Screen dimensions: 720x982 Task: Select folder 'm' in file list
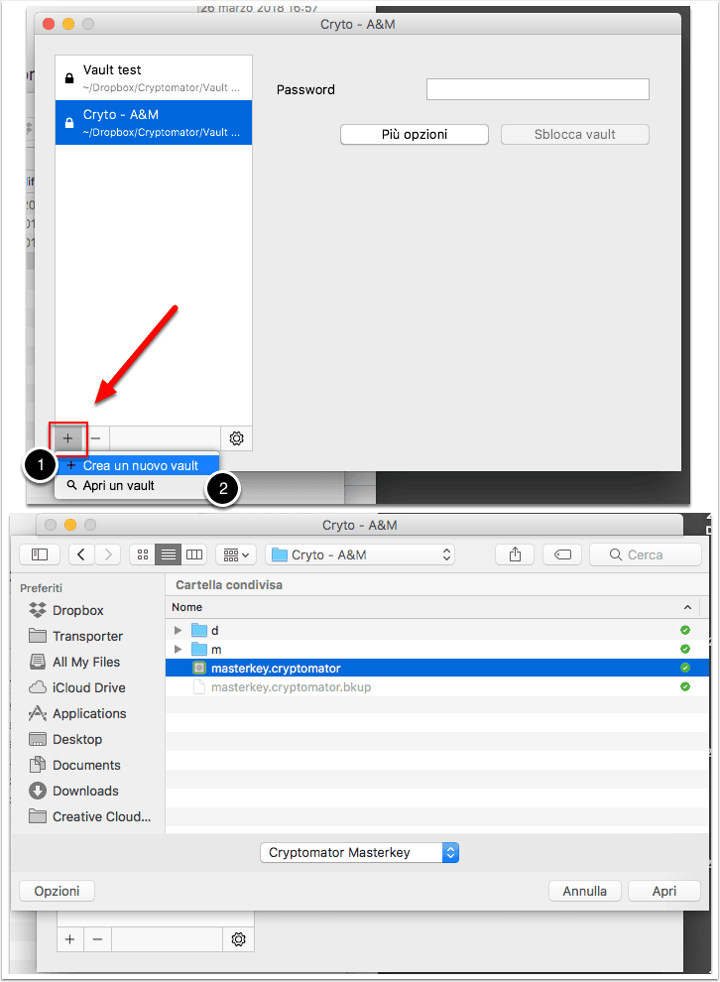coord(437,649)
